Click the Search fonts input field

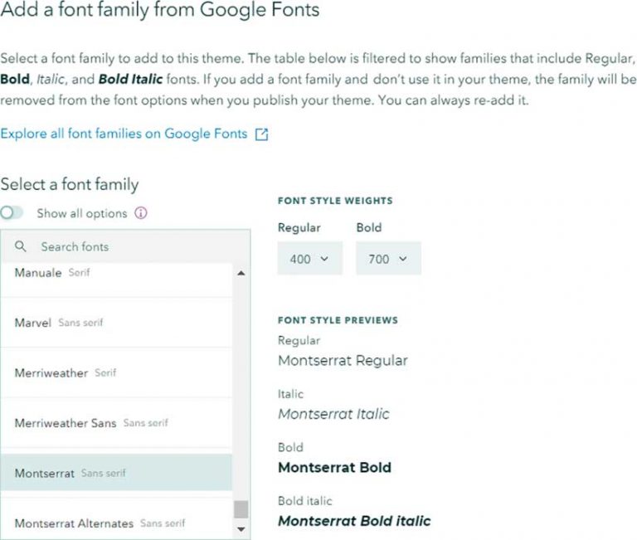(125, 246)
